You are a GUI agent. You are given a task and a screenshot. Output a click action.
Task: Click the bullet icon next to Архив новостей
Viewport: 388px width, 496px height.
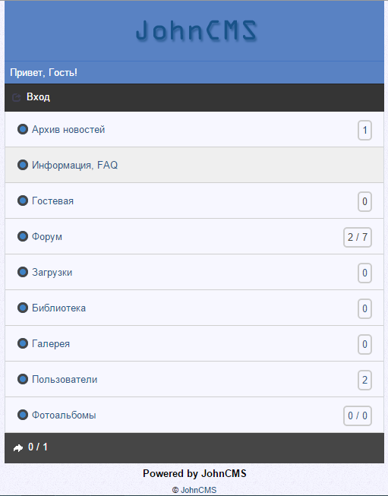click(23, 129)
